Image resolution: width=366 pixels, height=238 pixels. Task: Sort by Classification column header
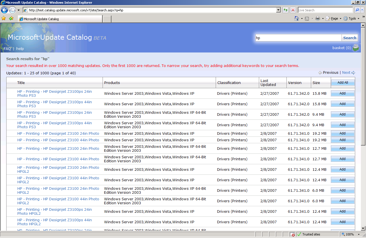coord(229,83)
